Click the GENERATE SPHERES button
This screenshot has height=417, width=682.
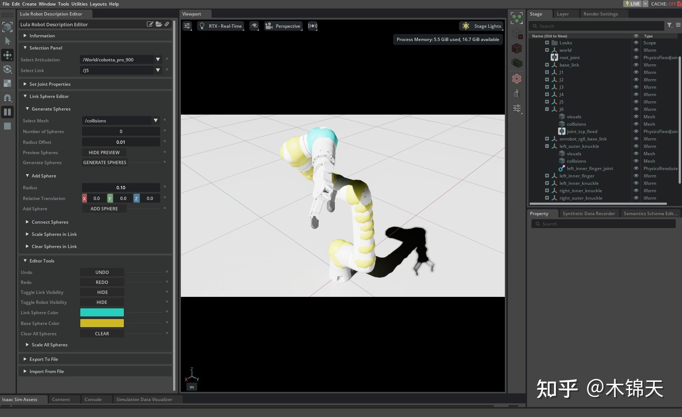[104, 162]
